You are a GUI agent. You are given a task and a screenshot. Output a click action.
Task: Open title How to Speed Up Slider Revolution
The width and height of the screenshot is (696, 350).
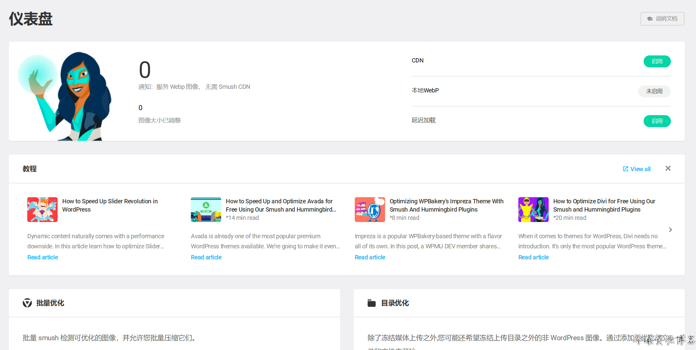click(110, 205)
